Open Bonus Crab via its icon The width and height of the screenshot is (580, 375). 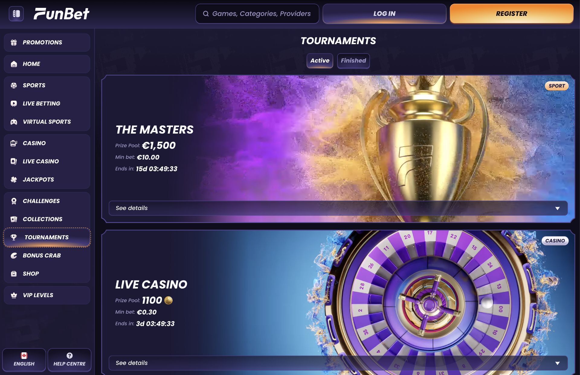pyautogui.click(x=14, y=256)
